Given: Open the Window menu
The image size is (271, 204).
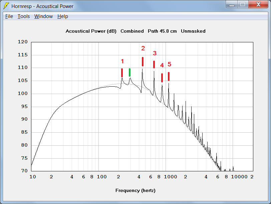Looking at the screenshot, I should point(43,16).
